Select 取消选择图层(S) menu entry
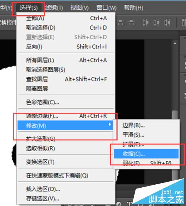Screen dimensions: 186x206 click(x=66, y=70)
